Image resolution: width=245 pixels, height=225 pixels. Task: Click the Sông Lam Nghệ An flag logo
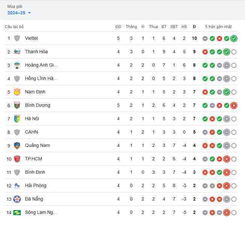click(x=17, y=213)
